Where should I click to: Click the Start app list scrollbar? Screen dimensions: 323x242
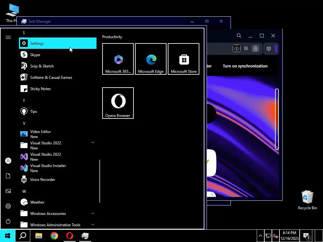(100, 181)
